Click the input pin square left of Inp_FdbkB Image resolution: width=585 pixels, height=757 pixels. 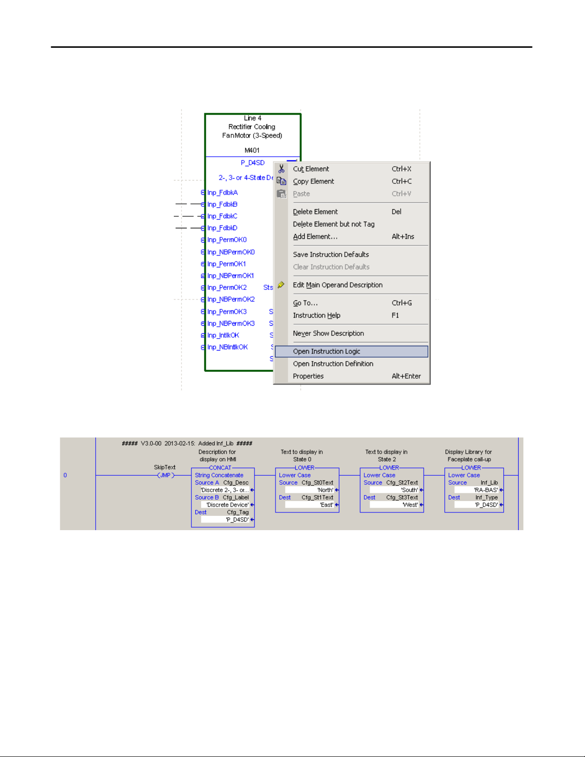pyautogui.click(x=203, y=204)
